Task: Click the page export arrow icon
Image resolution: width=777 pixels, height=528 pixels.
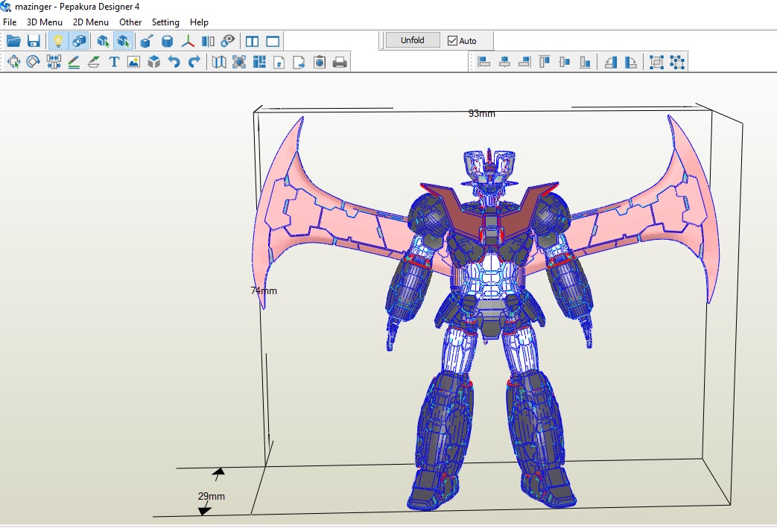Action: coord(299,63)
